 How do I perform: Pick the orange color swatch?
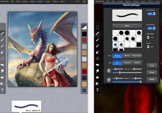(84, 65)
